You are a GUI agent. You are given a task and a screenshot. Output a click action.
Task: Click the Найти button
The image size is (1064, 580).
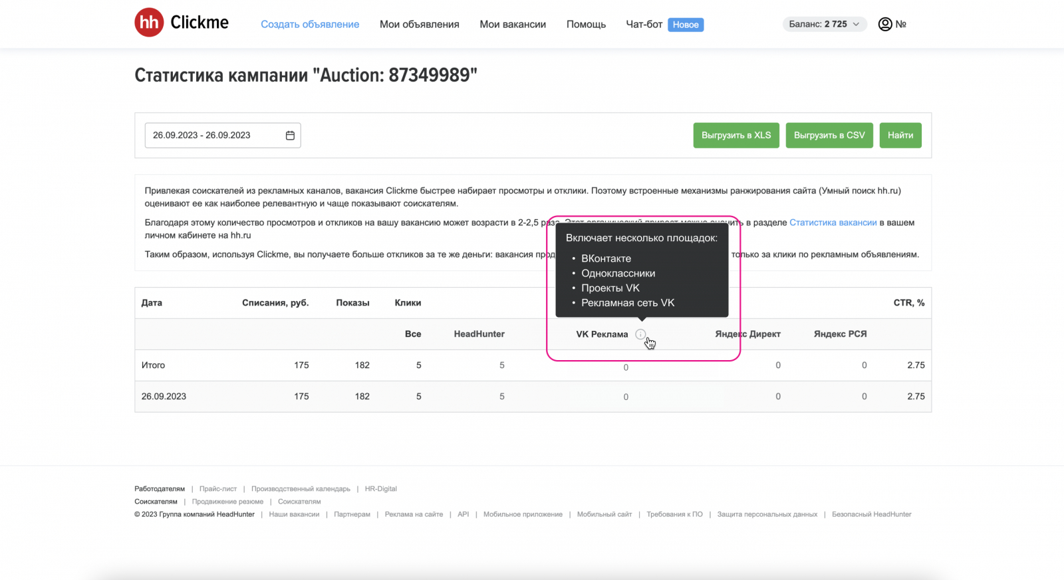900,136
